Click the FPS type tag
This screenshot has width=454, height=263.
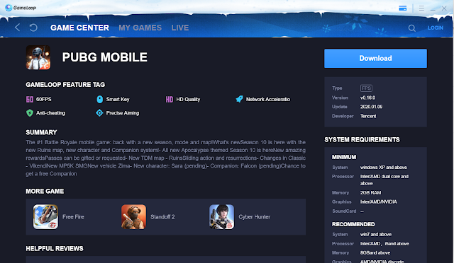coord(366,88)
